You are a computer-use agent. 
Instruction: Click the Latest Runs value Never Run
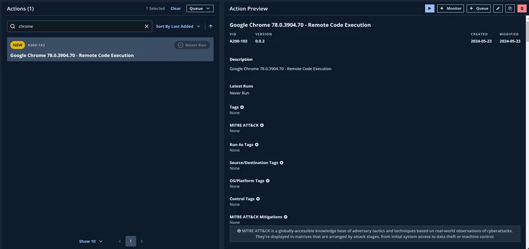point(239,93)
